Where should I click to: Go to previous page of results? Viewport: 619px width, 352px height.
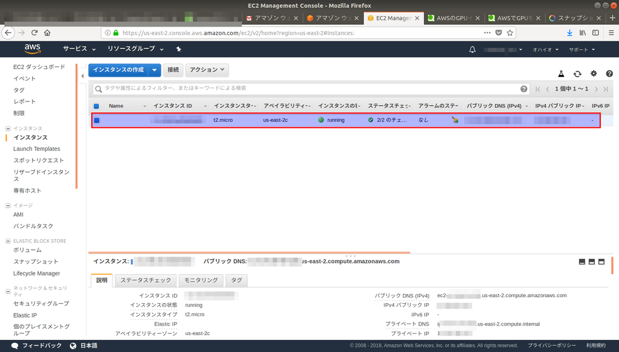tap(548, 89)
